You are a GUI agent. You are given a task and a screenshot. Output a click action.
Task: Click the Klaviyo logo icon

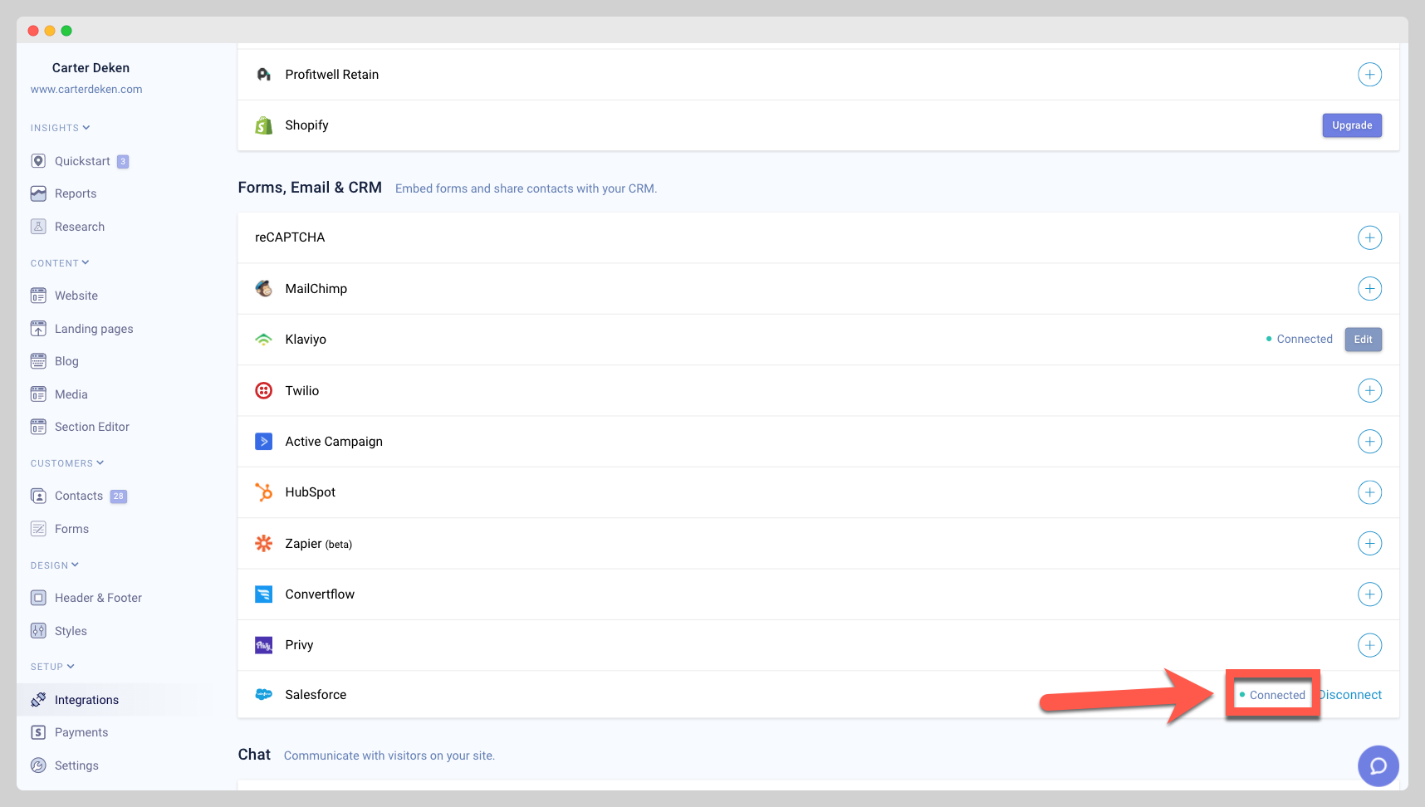[264, 339]
